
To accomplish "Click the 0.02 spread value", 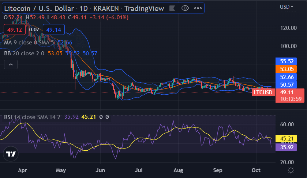I will click(x=34, y=30).
